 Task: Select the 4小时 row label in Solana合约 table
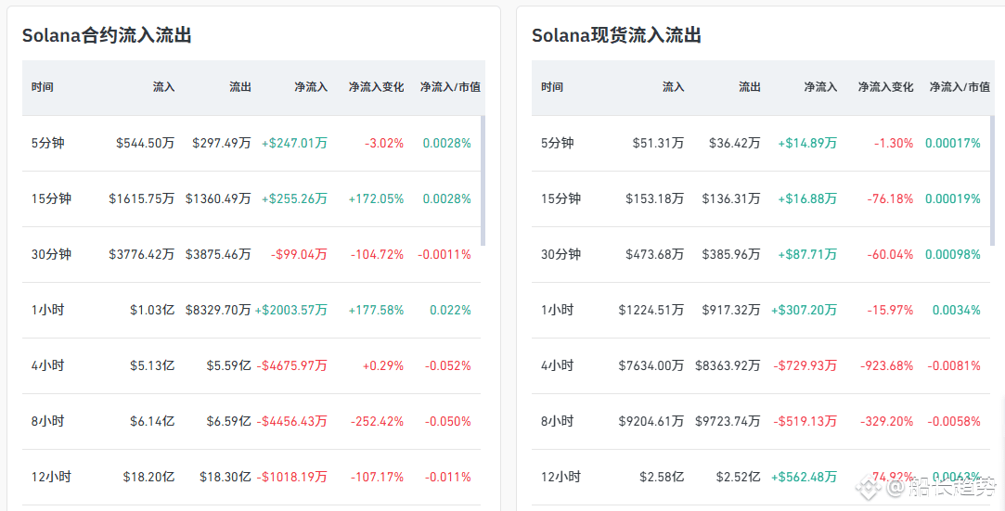[x=48, y=366]
